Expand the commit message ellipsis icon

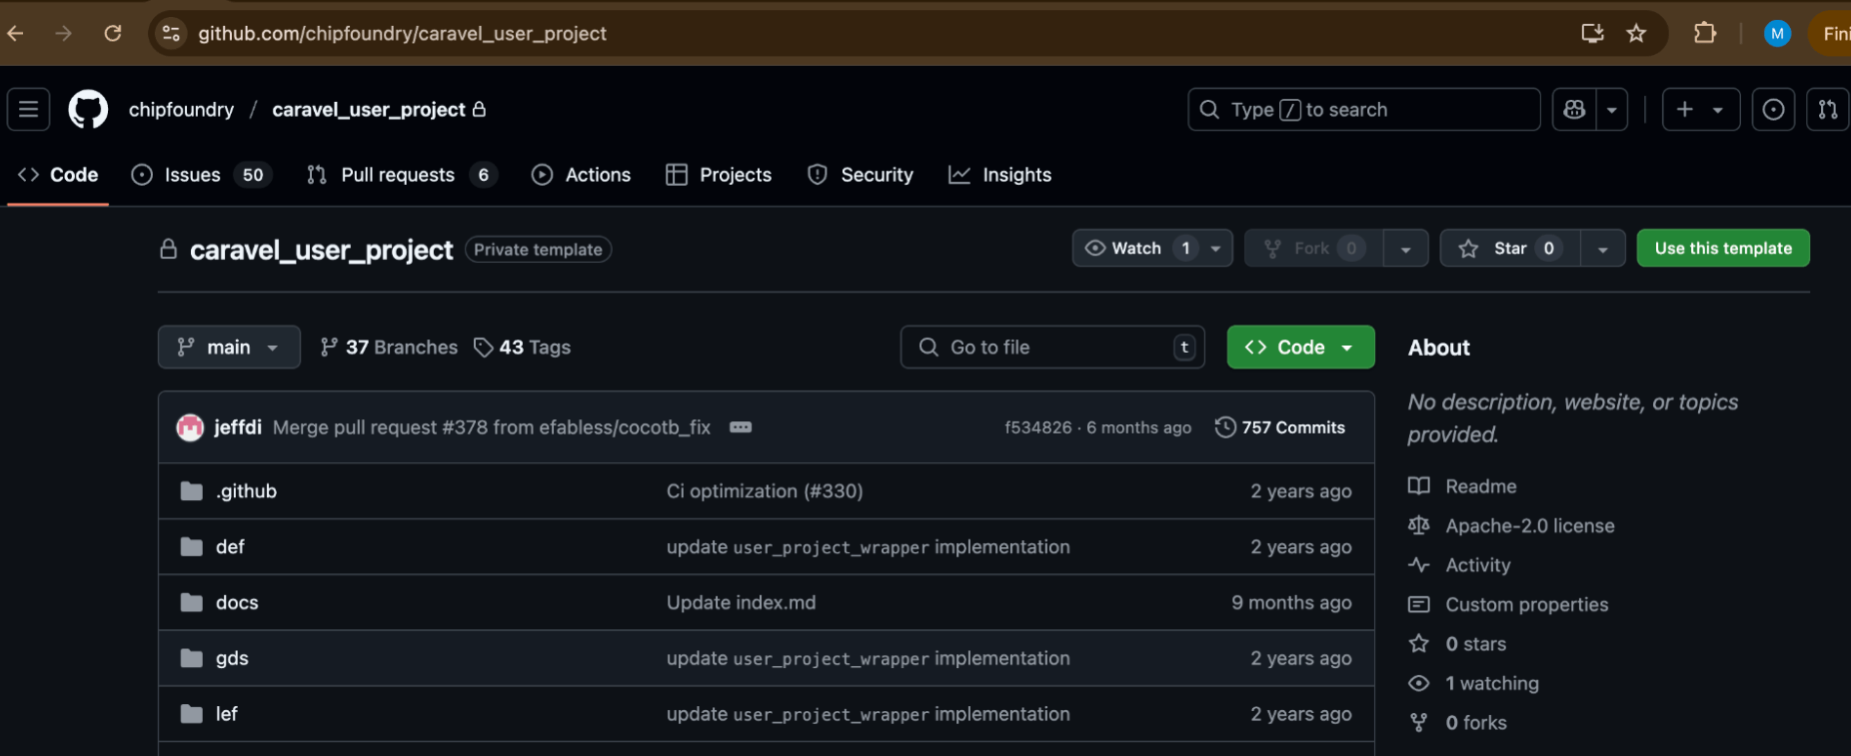pyautogui.click(x=741, y=427)
